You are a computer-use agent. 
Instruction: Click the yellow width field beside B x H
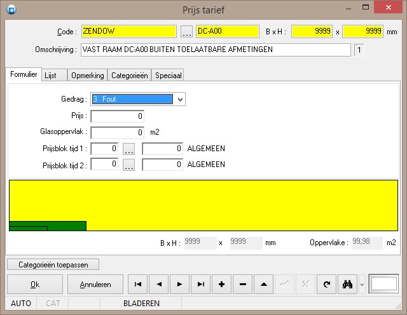312,31
